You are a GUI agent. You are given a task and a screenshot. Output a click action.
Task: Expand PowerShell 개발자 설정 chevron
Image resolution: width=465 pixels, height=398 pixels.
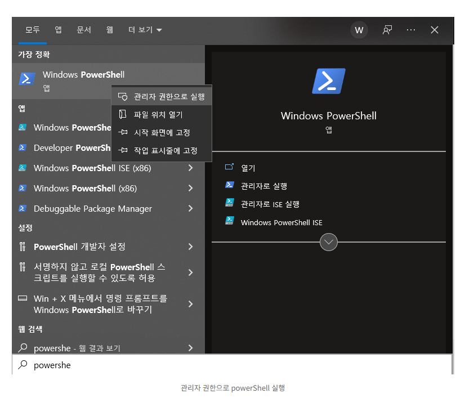point(191,247)
